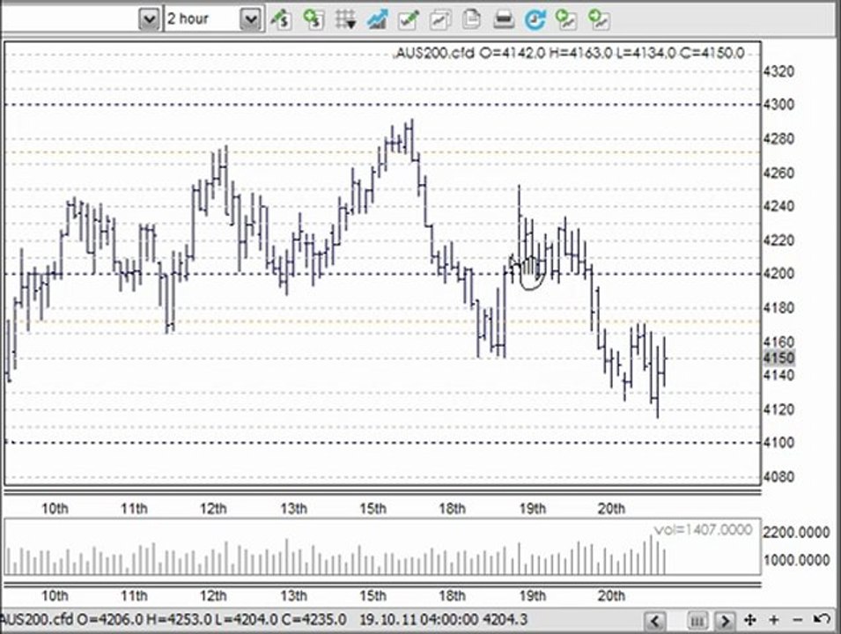Screen dimensions: 841x634
Task: Click the pencil with dollar sign order icon
Action: coord(281,19)
